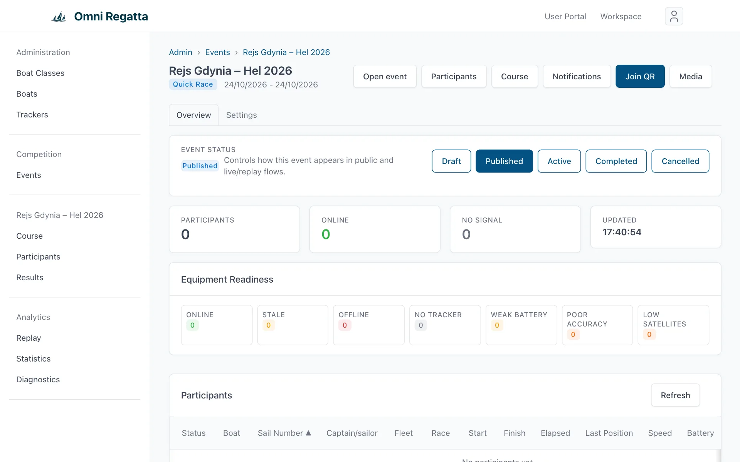Set event status to Cancelled
This screenshot has height=462, width=740.
click(680, 161)
